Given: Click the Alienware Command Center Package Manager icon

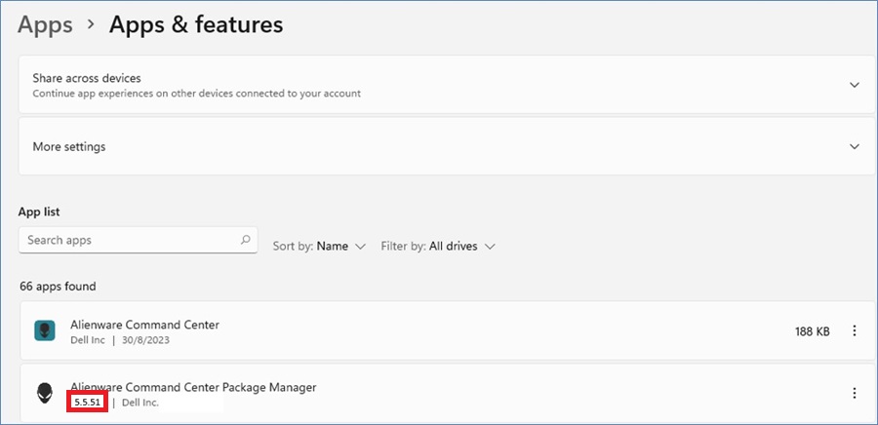Looking at the screenshot, I should 45,393.
